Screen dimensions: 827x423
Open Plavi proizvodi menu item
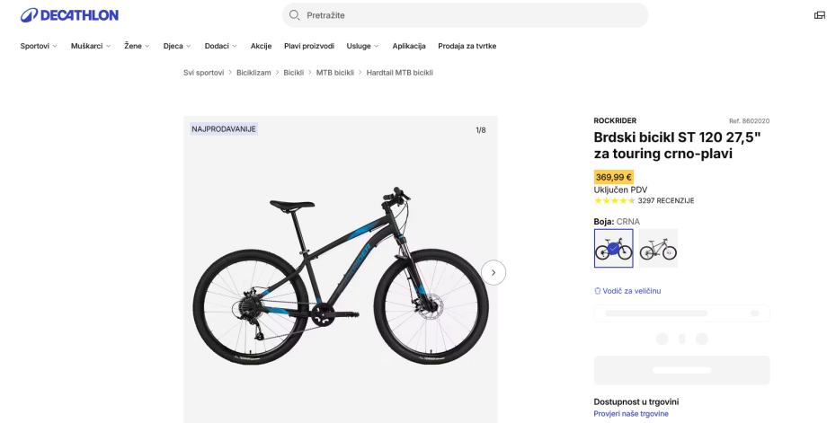[x=309, y=47]
